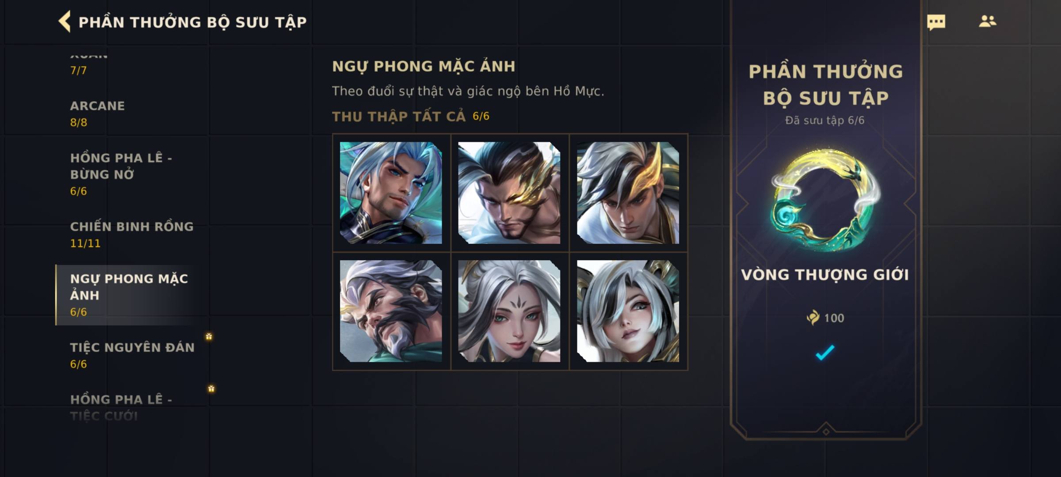1061x477 pixels.
Task: Select the gold-masked champion portrait
Action: pyautogui.click(x=509, y=193)
